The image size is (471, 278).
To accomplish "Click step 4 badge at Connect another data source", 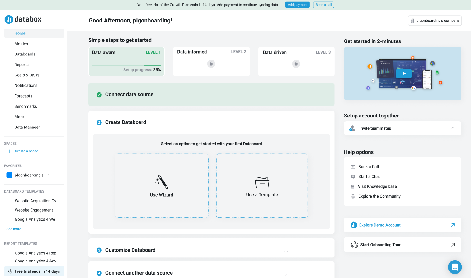I will [x=99, y=273].
